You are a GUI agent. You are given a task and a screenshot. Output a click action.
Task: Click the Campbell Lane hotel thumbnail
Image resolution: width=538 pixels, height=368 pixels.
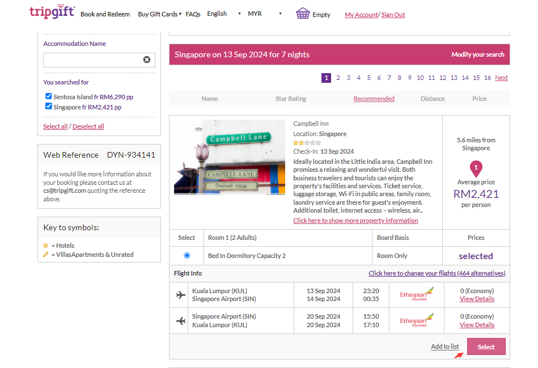tap(230, 157)
